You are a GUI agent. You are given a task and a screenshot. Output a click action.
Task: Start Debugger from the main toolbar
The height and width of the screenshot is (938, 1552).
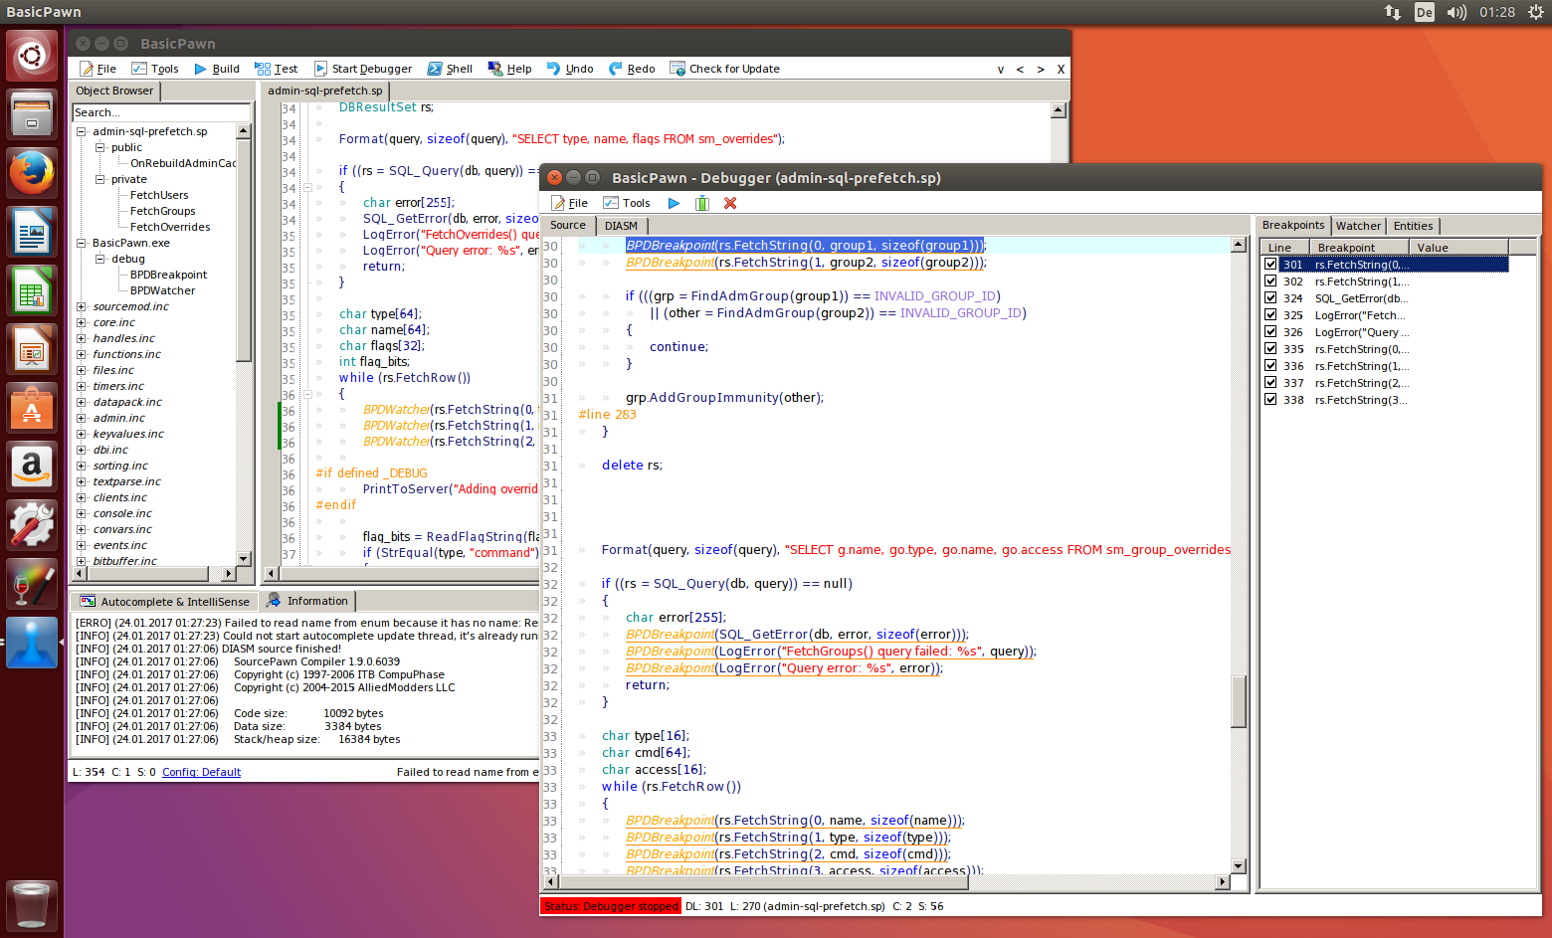363,69
